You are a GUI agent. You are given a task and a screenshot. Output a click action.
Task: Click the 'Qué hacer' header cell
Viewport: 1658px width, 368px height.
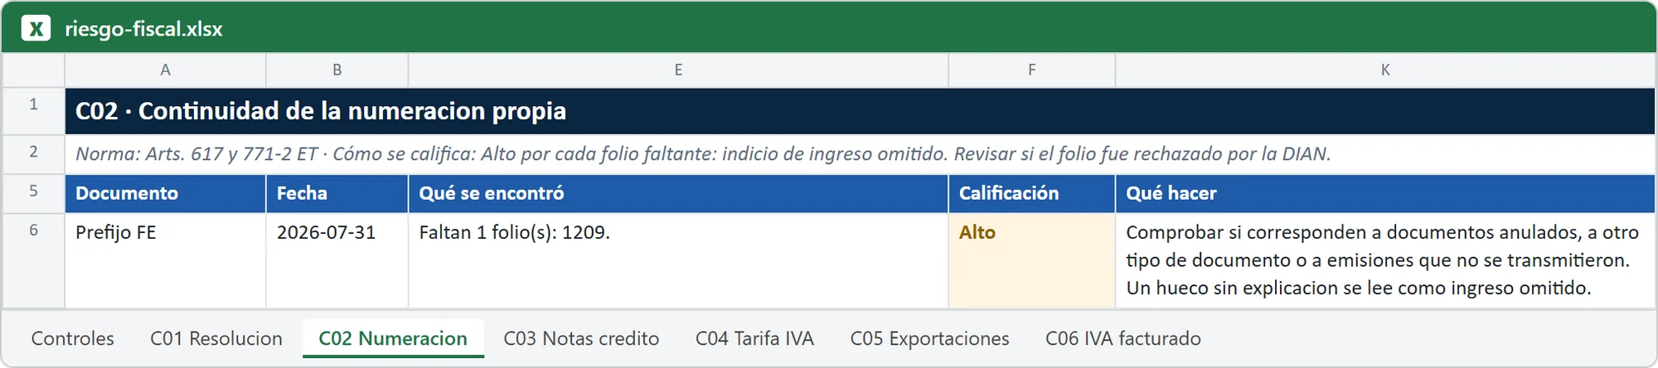[x=1385, y=193]
